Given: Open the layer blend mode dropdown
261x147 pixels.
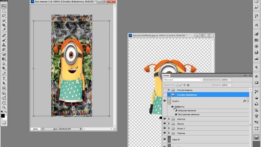Looking at the screenshot, I should coord(183,80).
